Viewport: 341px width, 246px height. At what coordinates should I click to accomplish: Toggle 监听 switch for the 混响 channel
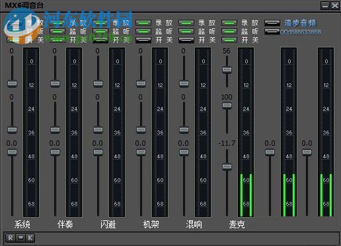pos(186,32)
